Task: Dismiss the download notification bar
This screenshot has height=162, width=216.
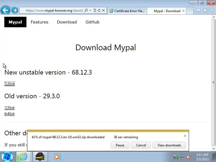Action: tap(185, 136)
